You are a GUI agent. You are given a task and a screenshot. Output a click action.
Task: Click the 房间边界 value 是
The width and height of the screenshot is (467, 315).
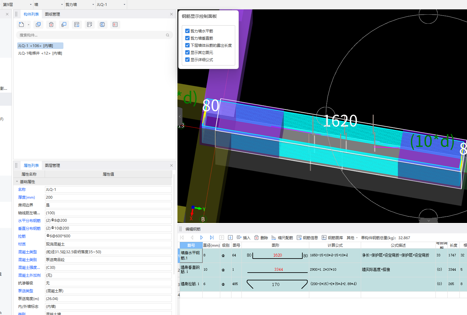tap(108, 205)
